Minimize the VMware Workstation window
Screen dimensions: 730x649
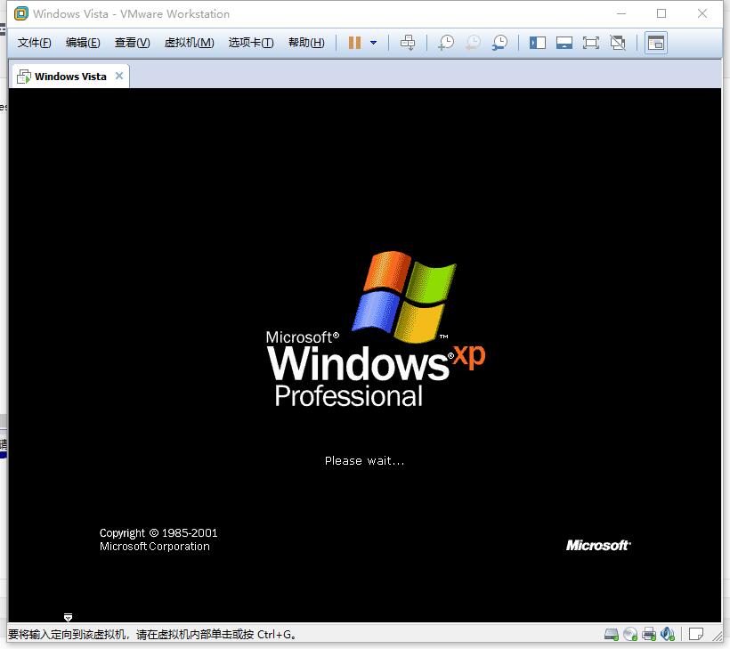[621, 14]
